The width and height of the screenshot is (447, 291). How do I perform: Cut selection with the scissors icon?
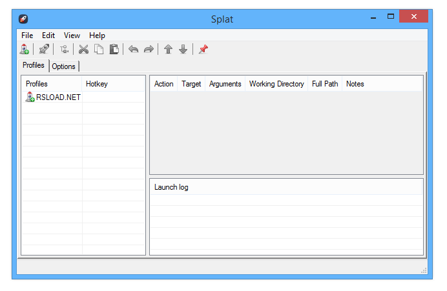(83, 49)
